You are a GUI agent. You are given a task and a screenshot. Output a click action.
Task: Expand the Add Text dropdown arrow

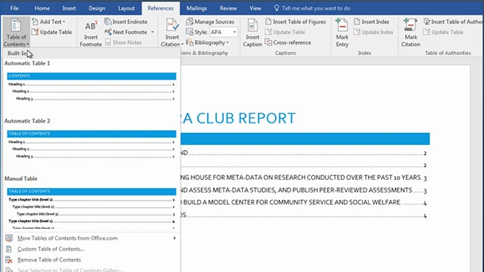click(x=64, y=22)
